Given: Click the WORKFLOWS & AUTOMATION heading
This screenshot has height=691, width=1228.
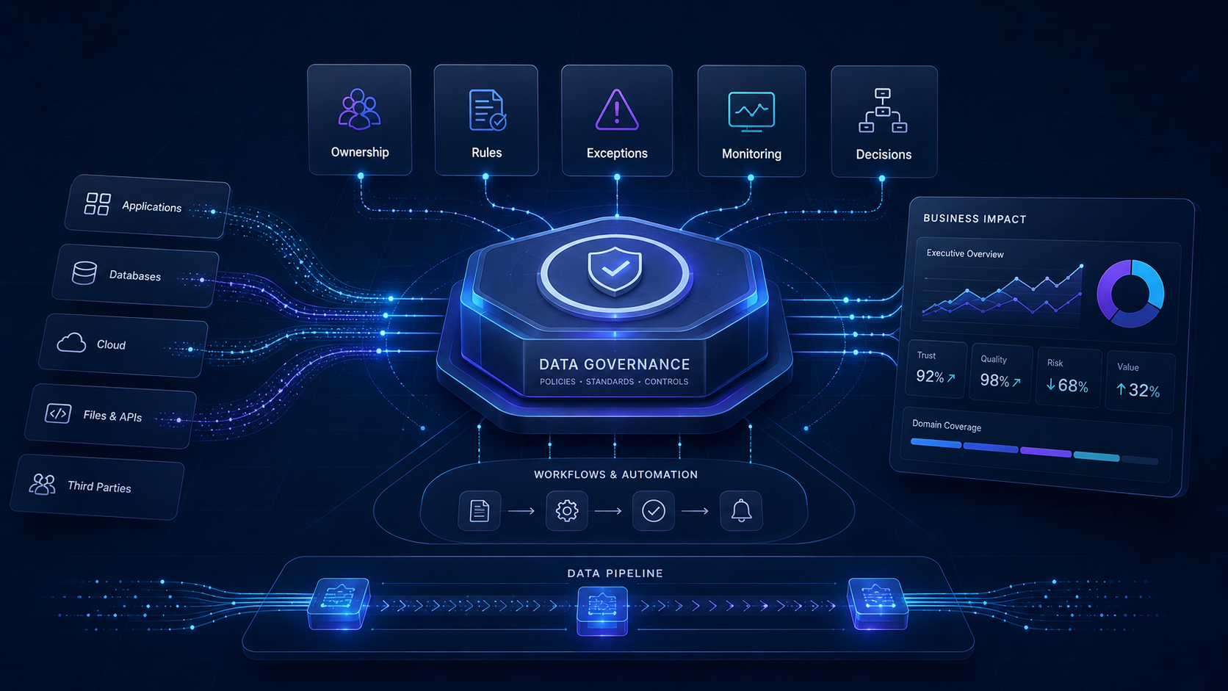Looking at the screenshot, I should (x=615, y=474).
